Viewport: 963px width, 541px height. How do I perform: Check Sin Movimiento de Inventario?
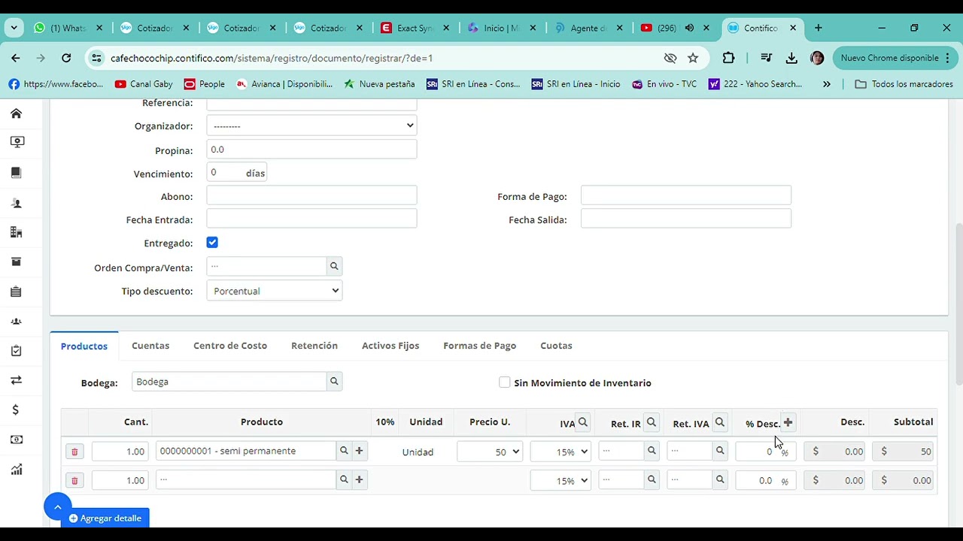505,382
